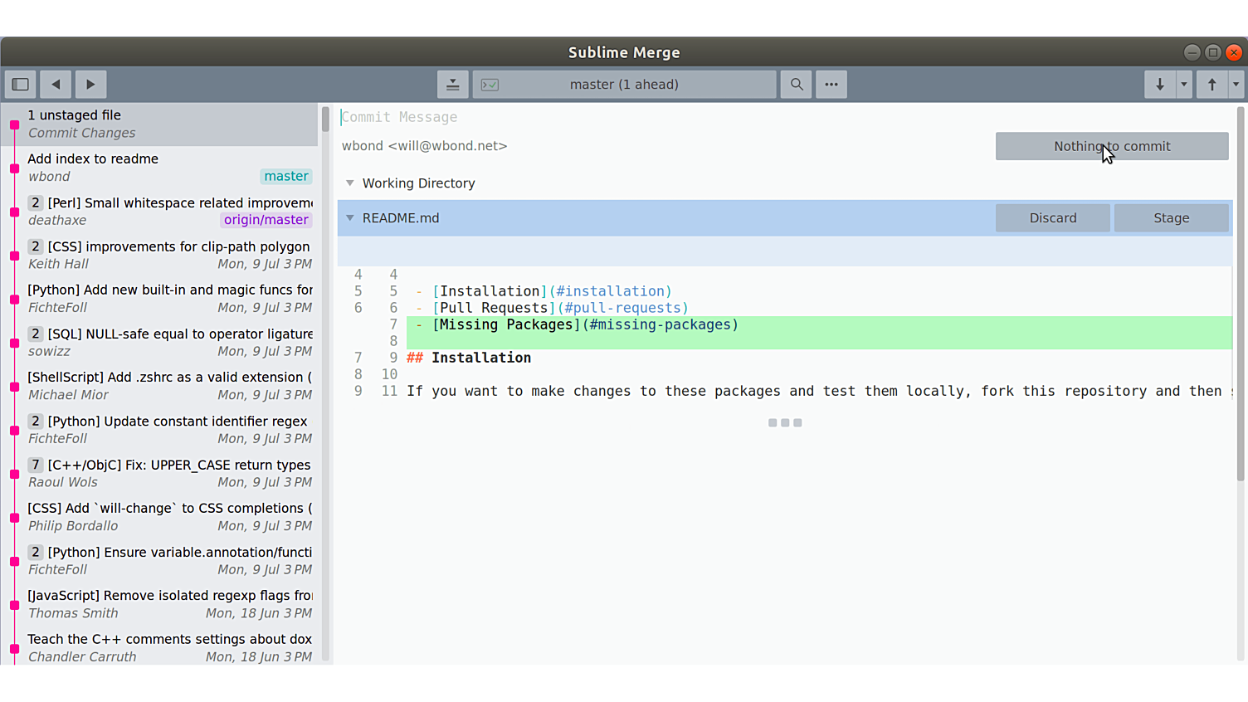1248x702 pixels.
Task: Collapse the README.md file hunk
Action: (x=349, y=217)
